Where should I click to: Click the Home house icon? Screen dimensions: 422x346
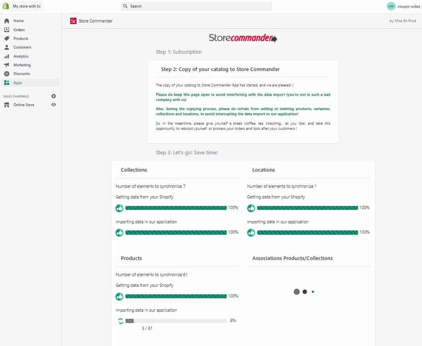(7, 21)
